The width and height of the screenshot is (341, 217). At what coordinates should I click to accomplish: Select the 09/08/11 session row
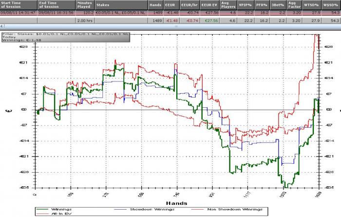click(170, 13)
